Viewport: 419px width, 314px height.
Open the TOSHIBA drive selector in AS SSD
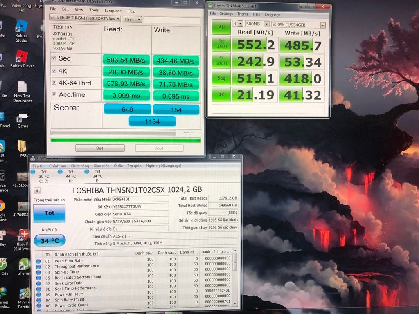85,18
